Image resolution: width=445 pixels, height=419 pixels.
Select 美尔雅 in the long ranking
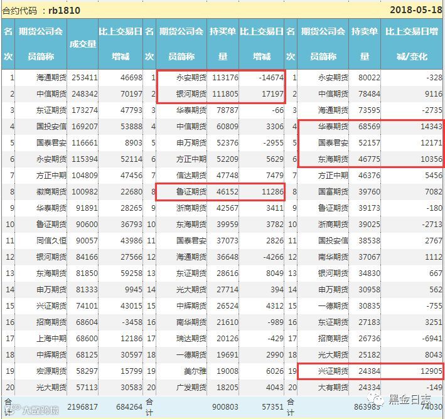[x=195, y=371]
